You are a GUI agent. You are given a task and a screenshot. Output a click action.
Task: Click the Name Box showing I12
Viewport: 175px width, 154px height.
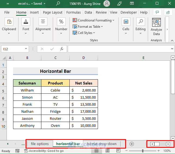[13, 49]
